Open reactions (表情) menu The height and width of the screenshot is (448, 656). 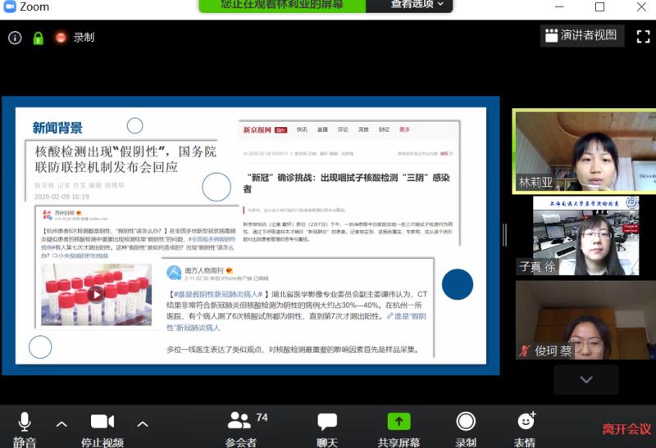[525, 429]
